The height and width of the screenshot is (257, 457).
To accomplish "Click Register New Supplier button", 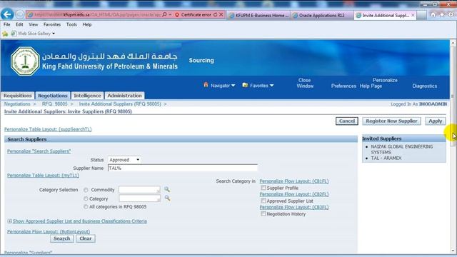I will pyautogui.click(x=391, y=121).
